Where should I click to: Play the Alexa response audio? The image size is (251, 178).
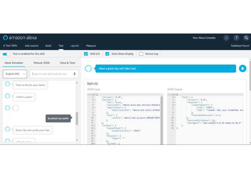tap(243, 68)
